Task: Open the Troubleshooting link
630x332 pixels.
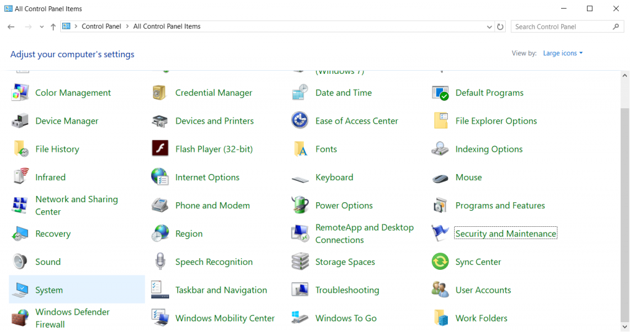Action: (x=347, y=290)
